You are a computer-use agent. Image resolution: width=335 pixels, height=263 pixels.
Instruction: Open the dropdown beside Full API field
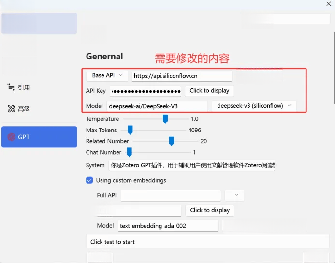pos(234,195)
